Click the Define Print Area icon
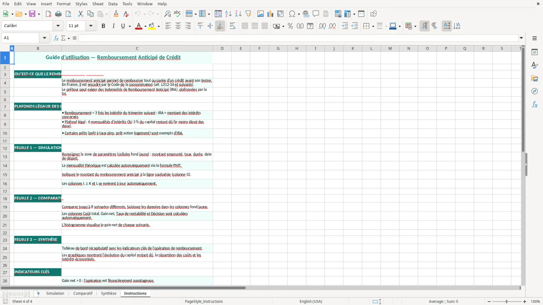 click(338, 14)
